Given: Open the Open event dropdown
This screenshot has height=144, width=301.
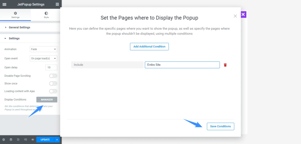Looking at the screenshot, I should (x=43, y=58).
